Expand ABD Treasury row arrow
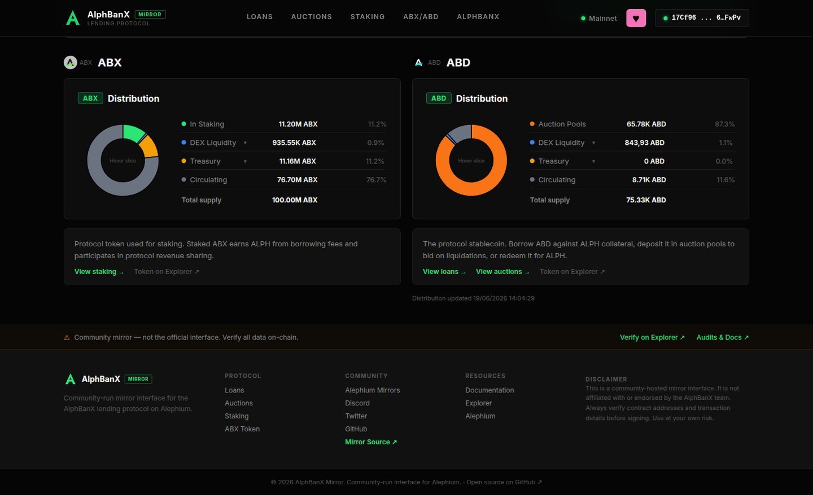The height and width of the screenshot is (495, 813). [x=593, y=162]
